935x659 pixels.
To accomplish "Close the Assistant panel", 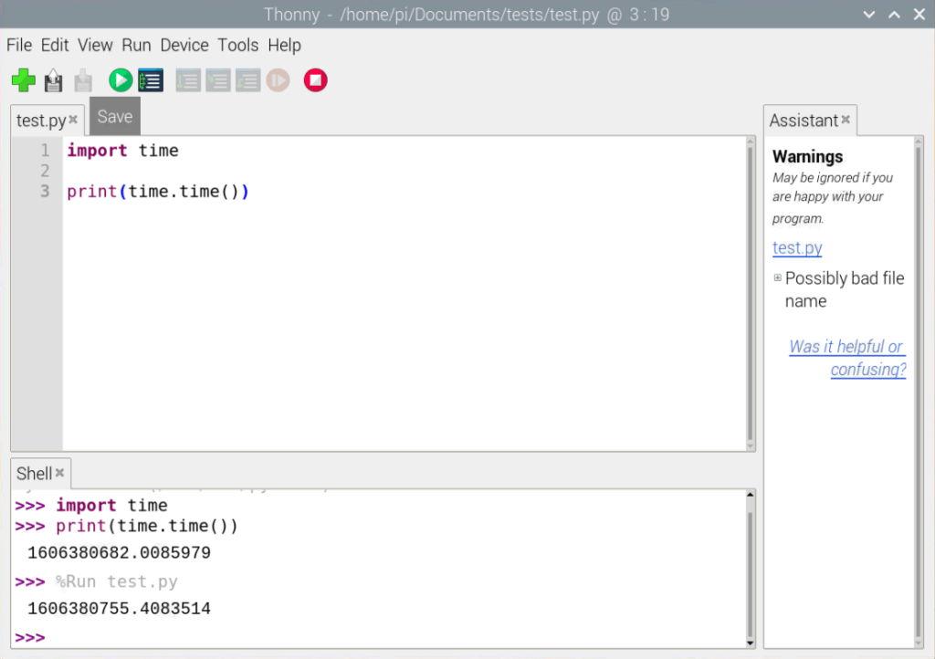I will tap(845, 120).
